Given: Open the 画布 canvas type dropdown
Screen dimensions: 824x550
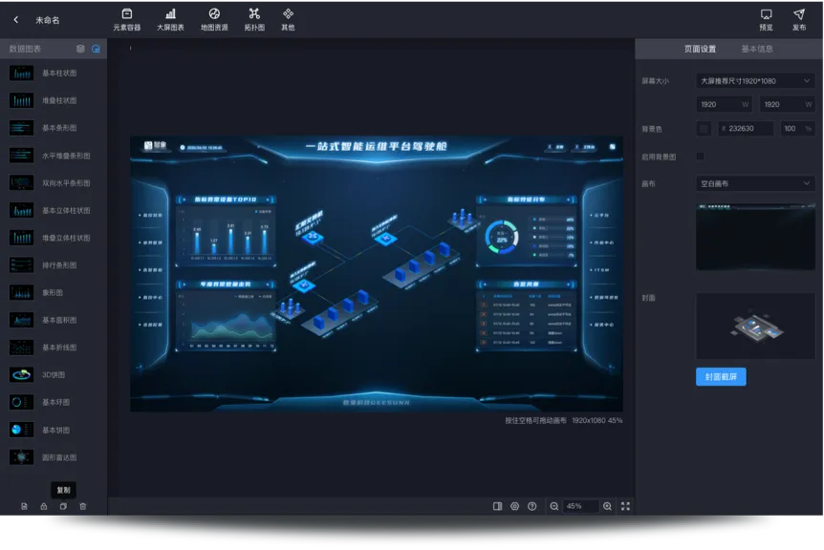Looking at the screenshot, I should 755,183.
